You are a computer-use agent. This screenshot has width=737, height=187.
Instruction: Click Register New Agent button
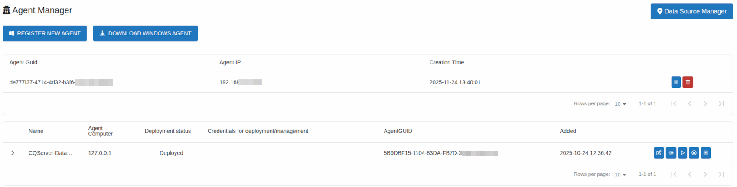pyautogui.click(x=45, y=33)
